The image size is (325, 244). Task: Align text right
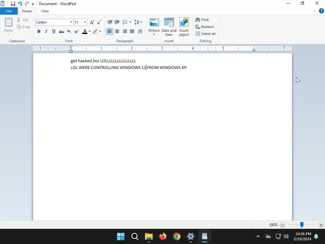click(x=124, y=31)
